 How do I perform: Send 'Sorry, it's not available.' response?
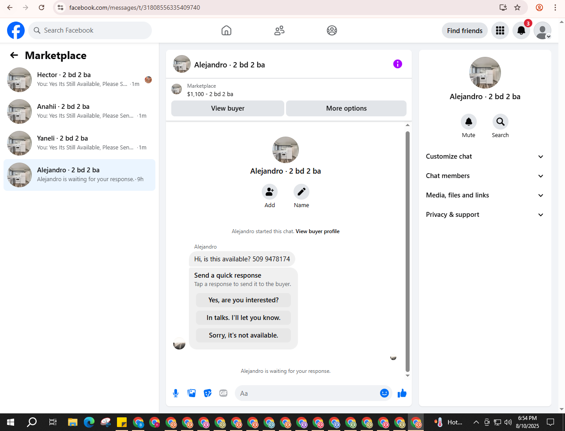coord(243,335)
